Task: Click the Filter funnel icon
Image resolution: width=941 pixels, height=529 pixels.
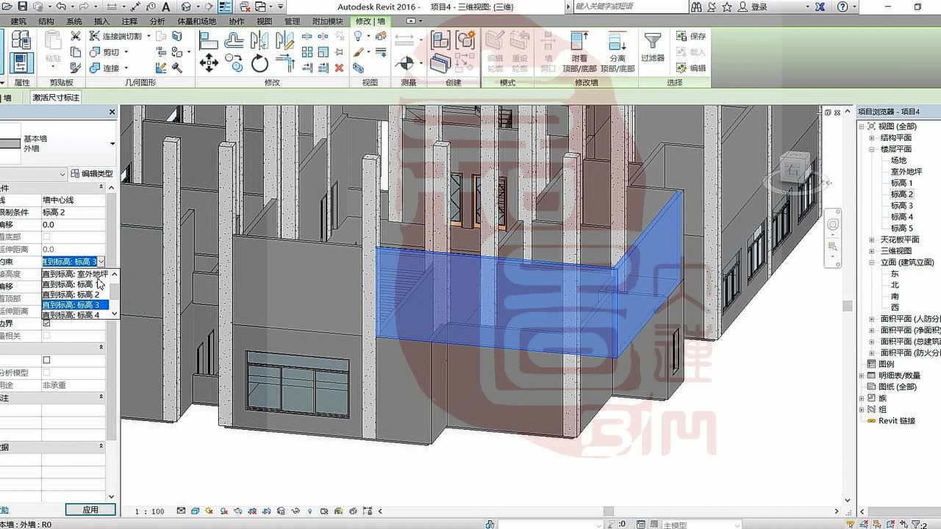Action: [652, 40]
